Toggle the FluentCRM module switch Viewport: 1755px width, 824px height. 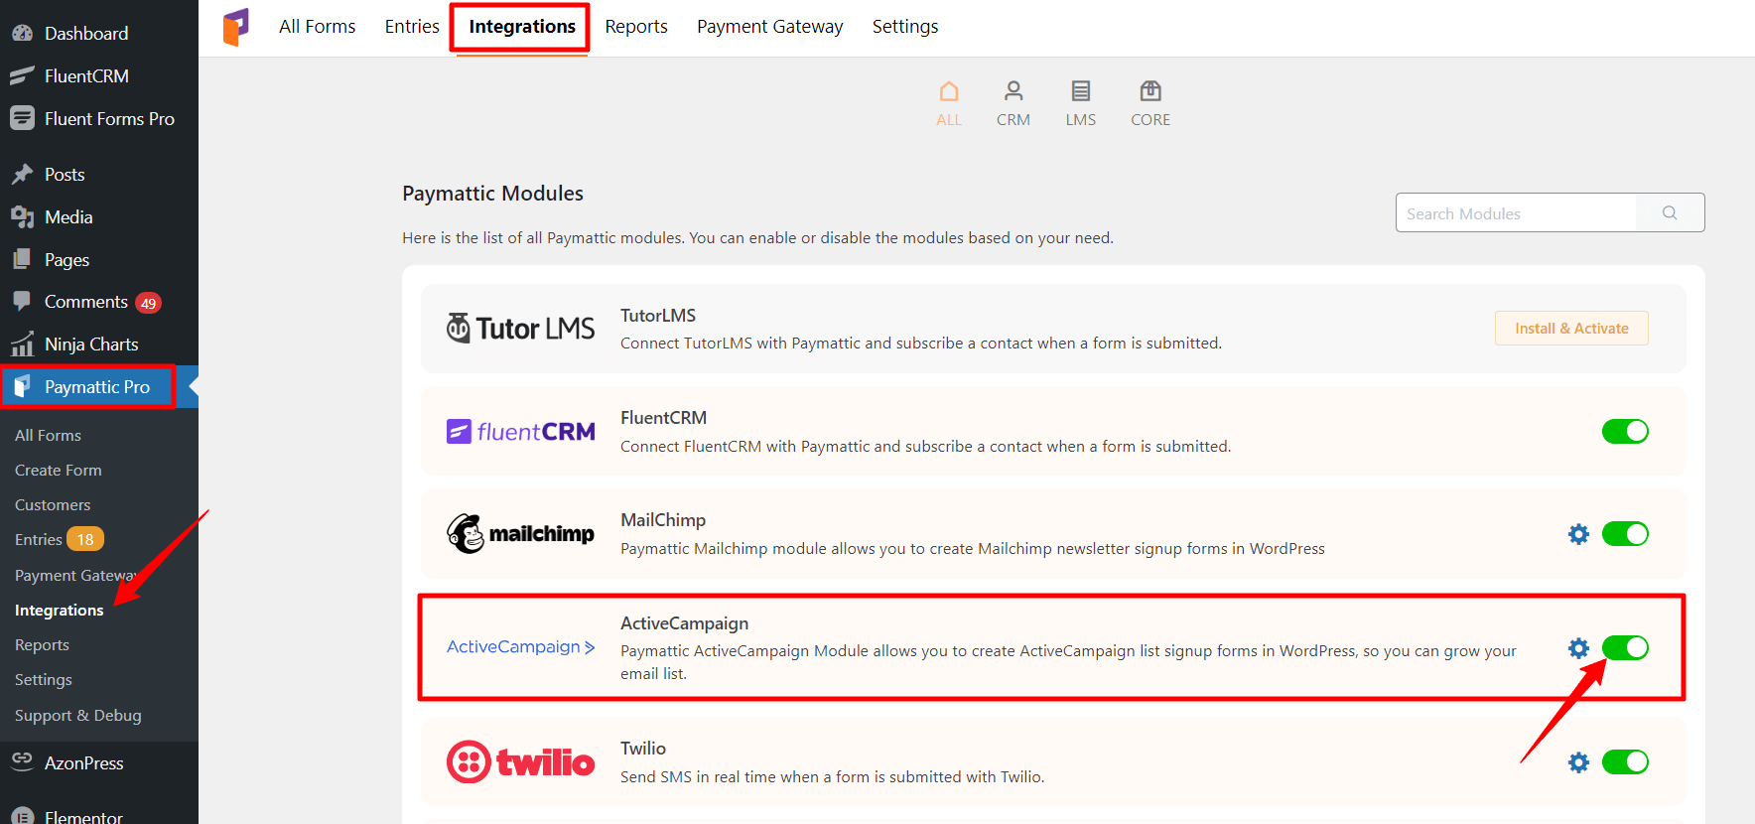coord(1625,431)
